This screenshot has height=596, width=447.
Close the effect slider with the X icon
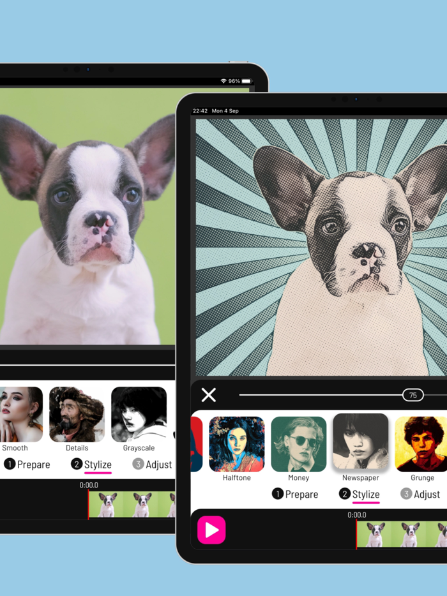(x=208, y=395)
